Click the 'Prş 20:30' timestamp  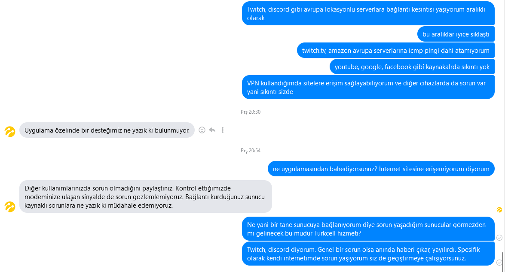tap(251, 112)
